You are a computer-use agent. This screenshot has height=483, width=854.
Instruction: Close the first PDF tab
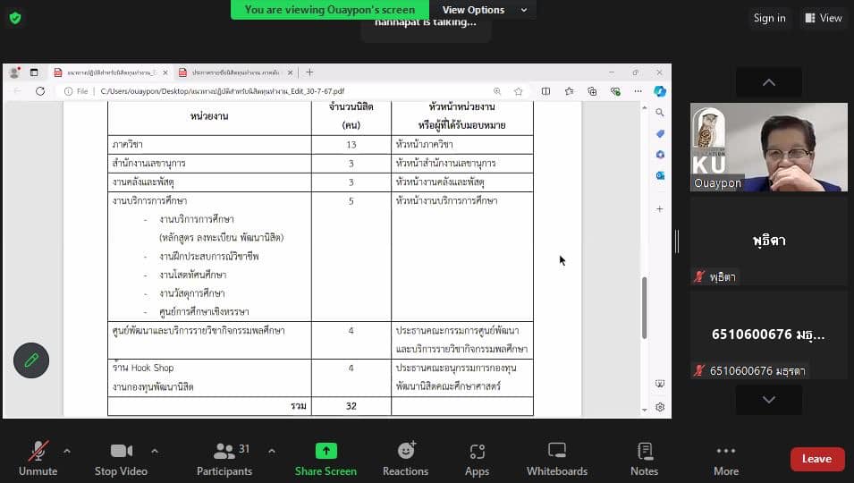165,72
